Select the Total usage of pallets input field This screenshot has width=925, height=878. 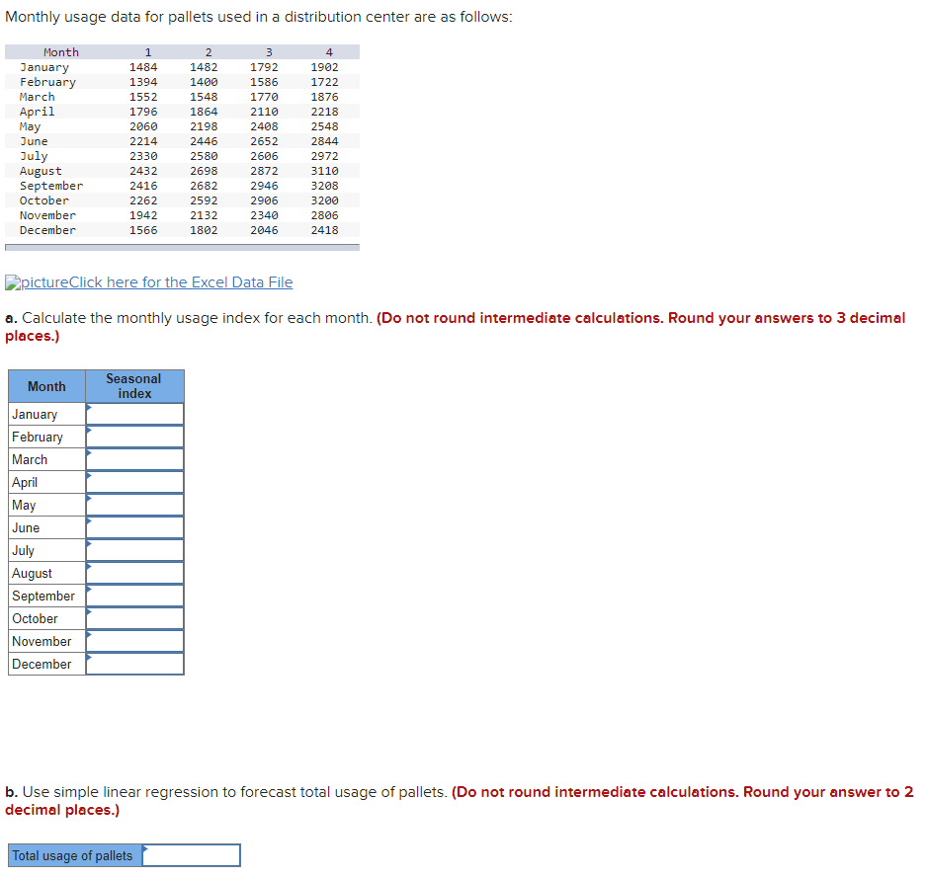(190, 854)
